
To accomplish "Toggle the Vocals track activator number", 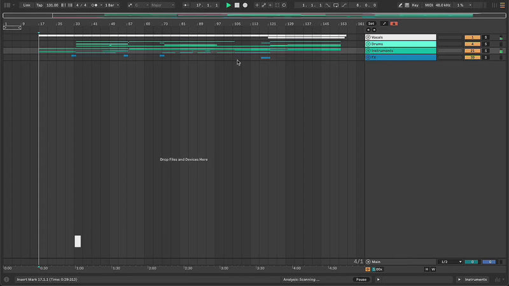I will pos(472,37).
